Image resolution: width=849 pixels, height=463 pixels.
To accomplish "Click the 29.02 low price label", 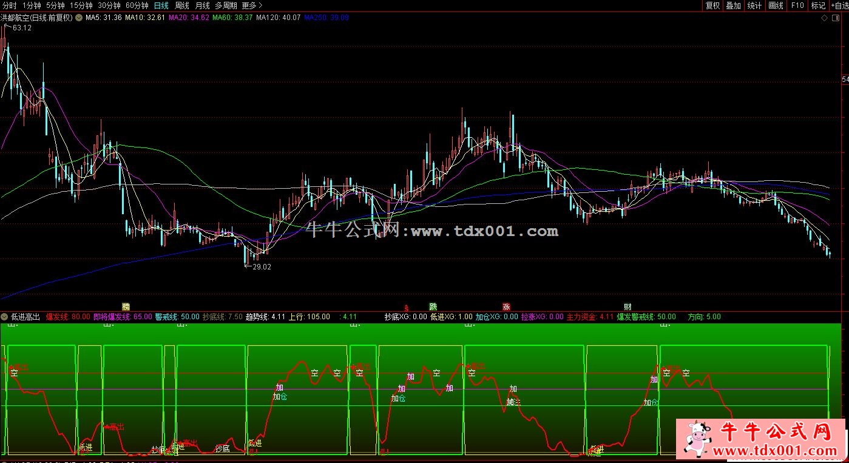I will (262, 266).
